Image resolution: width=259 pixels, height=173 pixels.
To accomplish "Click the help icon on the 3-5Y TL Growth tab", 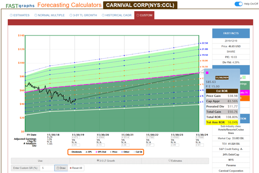I will pos(71,15).
